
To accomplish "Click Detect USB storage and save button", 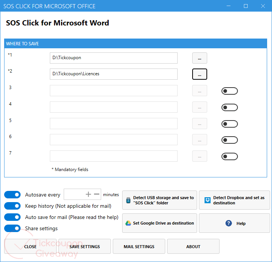I will [160, 200].
